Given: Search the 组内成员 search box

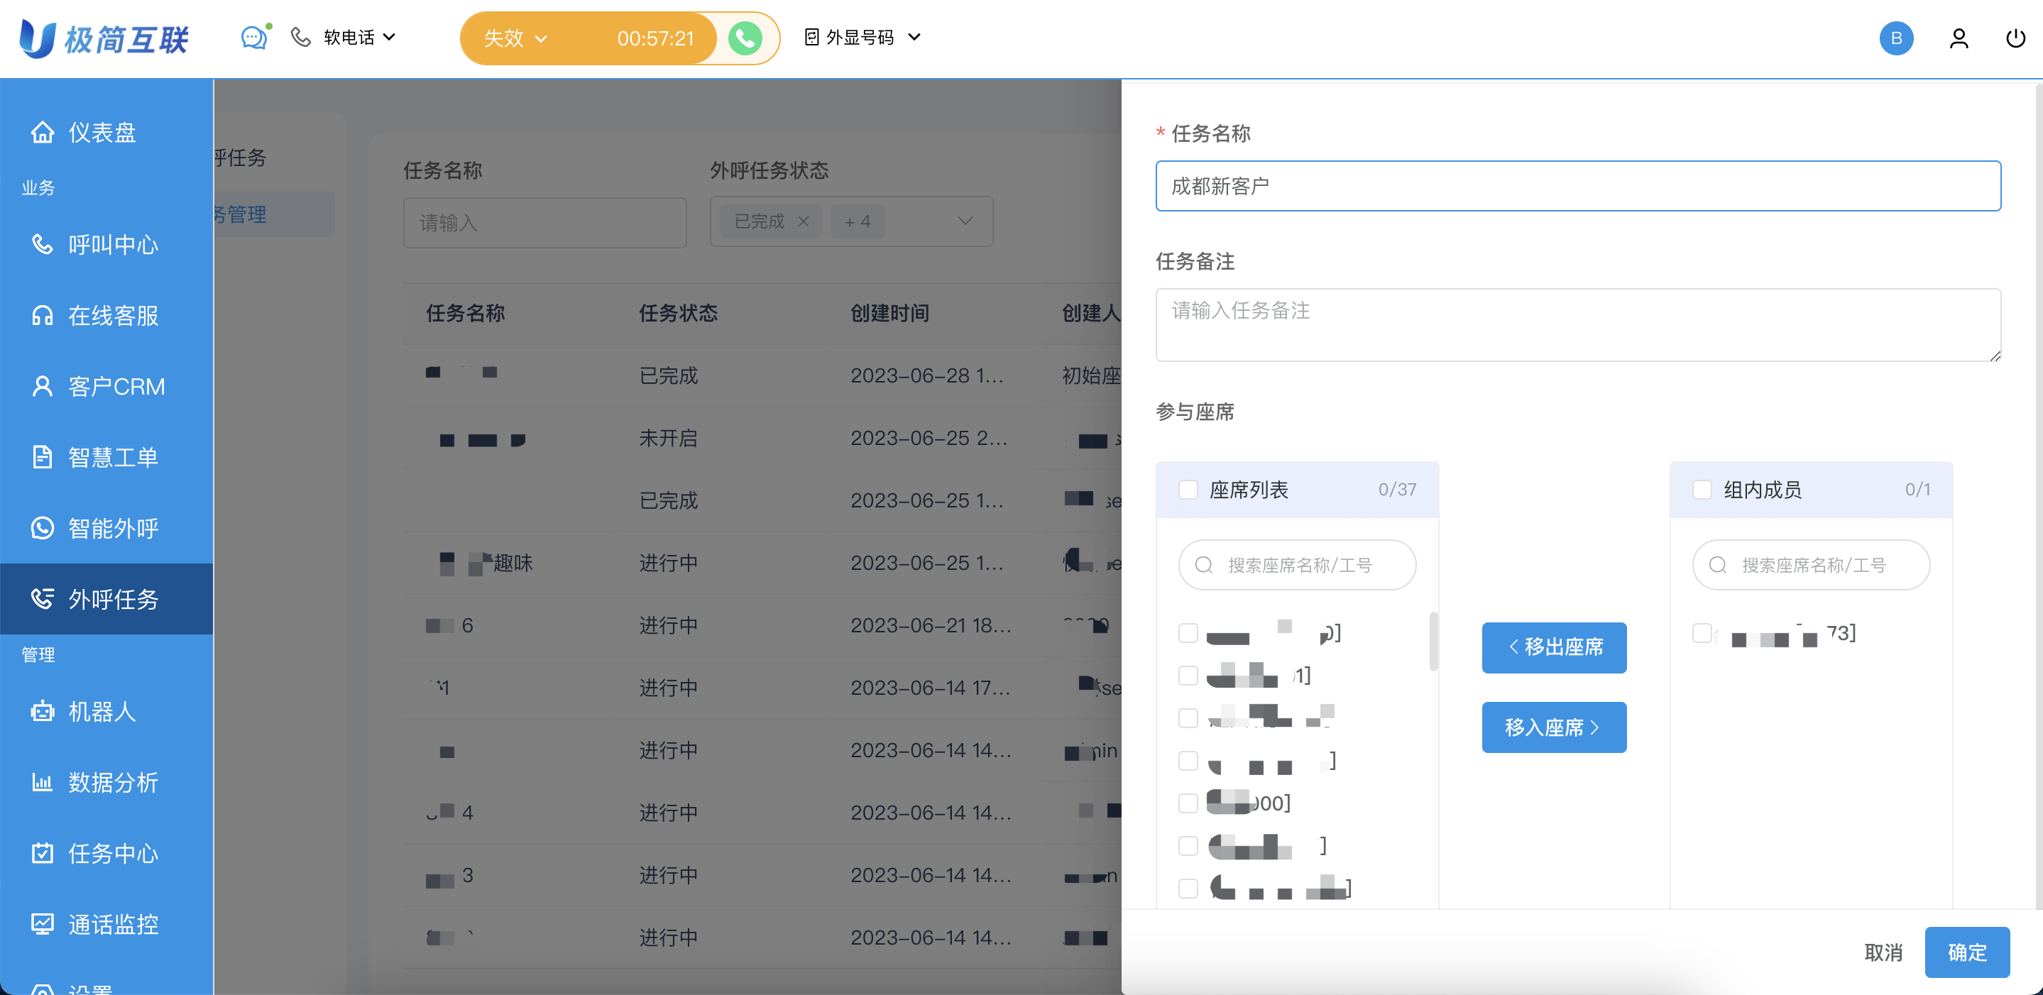Looking at the screenshot, I should tap(1811, 564).
